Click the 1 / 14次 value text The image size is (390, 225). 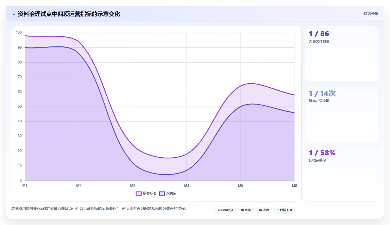322,94
